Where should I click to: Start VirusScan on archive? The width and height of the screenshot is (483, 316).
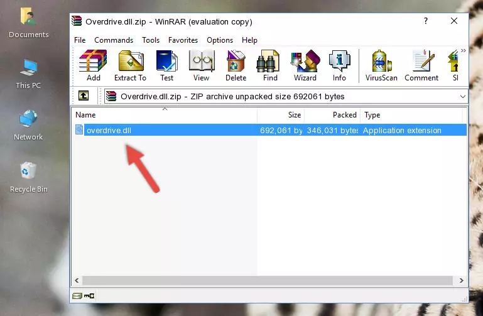(x=381, y=65)
